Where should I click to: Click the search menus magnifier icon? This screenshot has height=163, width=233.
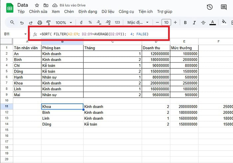(12, 23)
